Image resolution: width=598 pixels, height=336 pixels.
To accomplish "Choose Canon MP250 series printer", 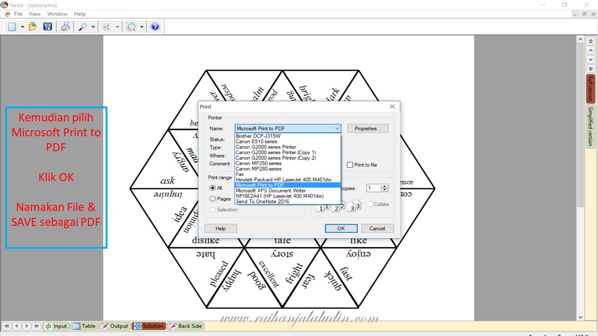I will coord(288,163).
